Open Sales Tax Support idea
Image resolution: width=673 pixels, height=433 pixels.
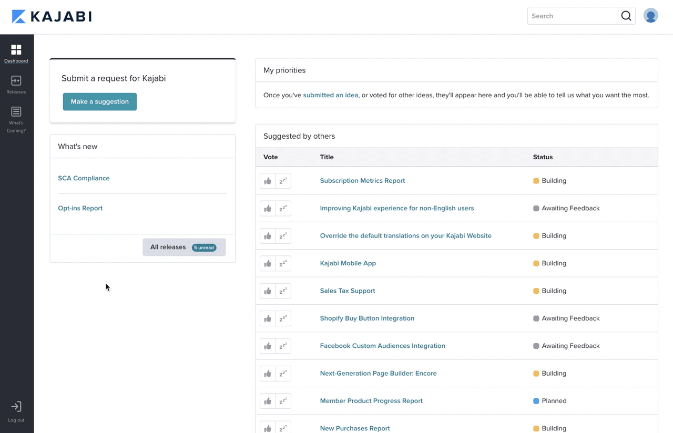348,291
